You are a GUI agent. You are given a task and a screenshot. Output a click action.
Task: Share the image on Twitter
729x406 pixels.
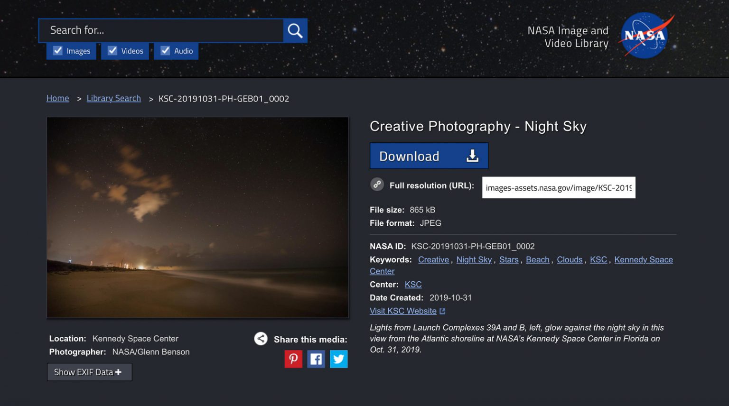point(338,359)
